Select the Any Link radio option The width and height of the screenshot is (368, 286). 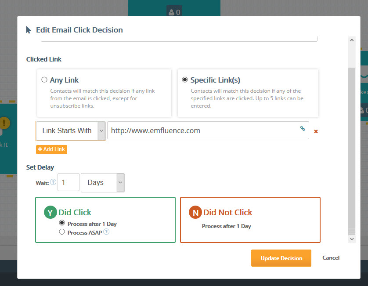(x=44, y=80)
